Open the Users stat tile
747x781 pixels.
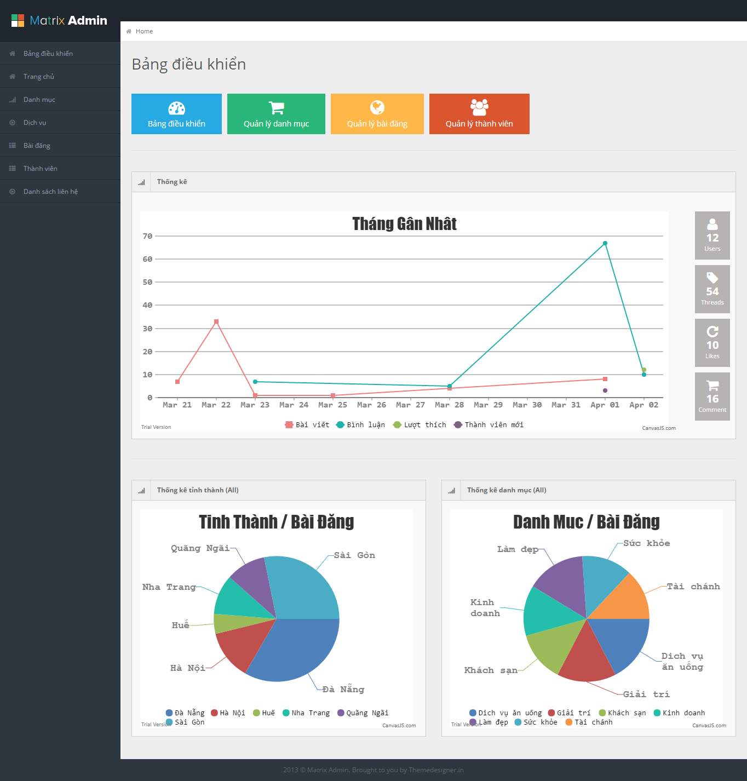coord(712,236)
